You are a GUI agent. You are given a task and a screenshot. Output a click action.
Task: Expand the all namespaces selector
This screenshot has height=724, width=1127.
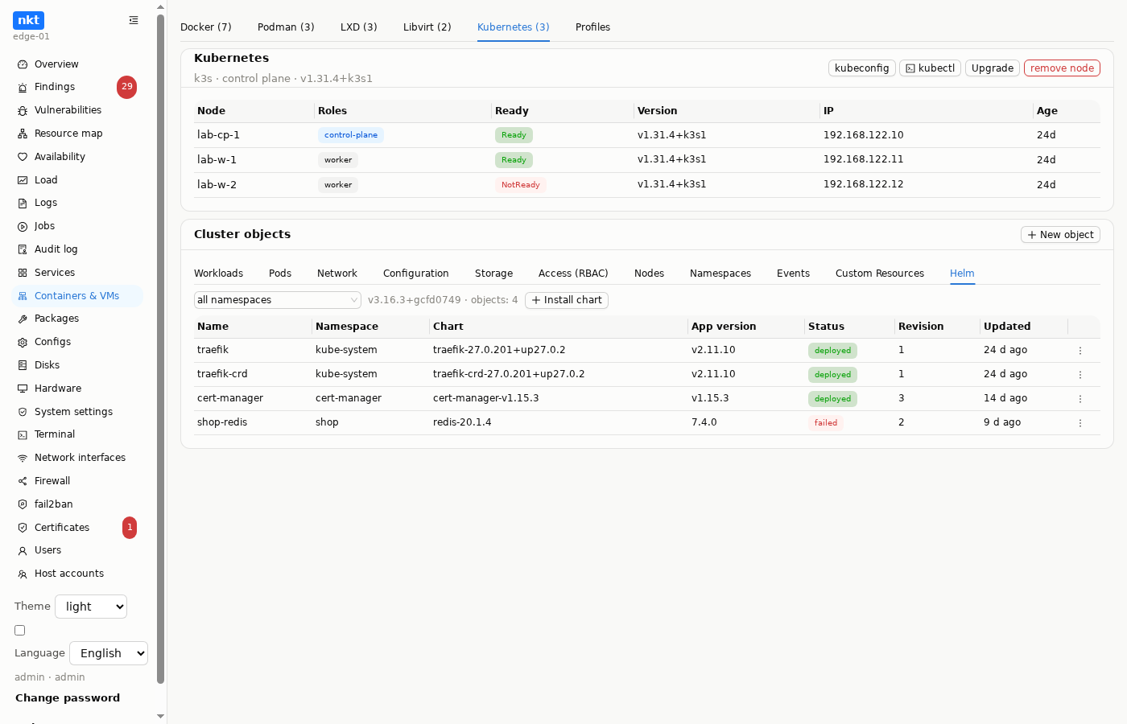tap(278, 300)
